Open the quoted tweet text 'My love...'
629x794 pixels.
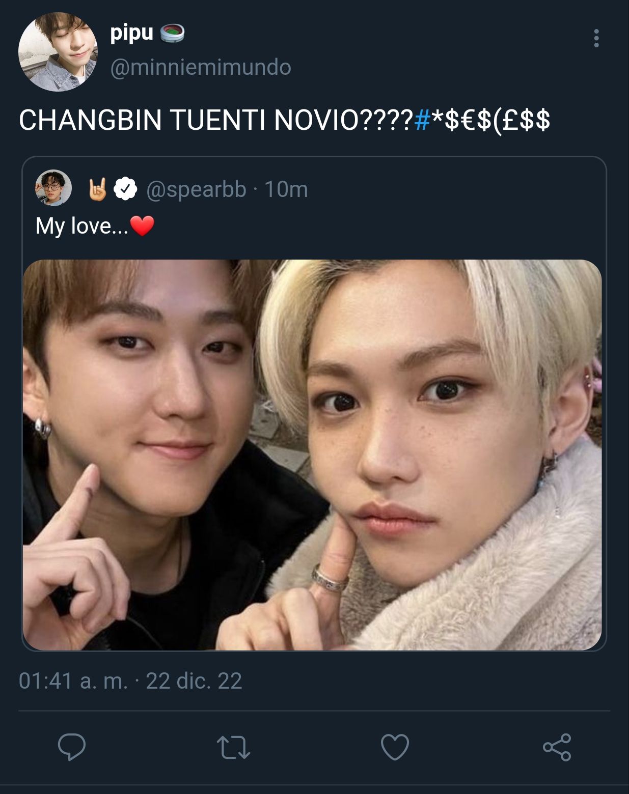coord(81,225)
